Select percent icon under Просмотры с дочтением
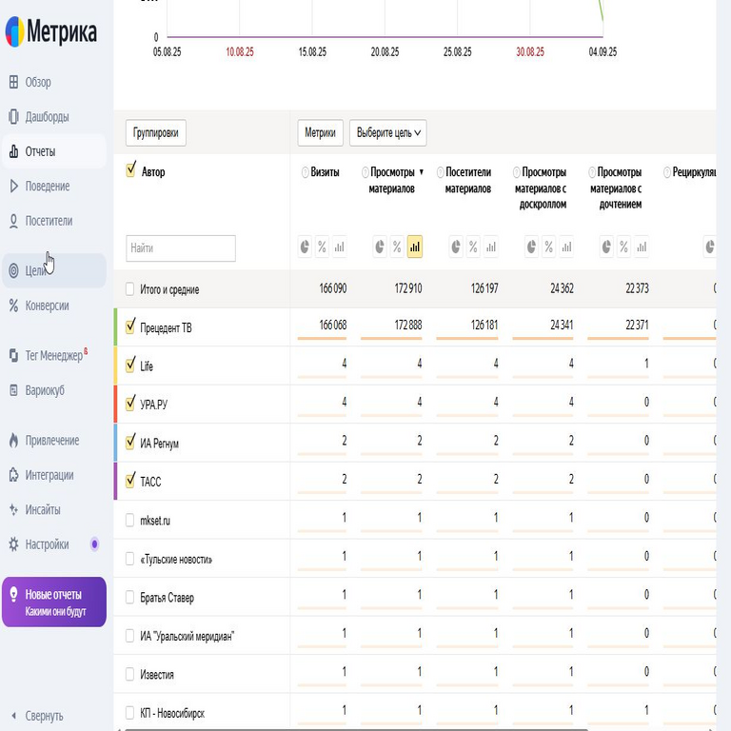This screenshot has width=731, height=731. point(623,247)
